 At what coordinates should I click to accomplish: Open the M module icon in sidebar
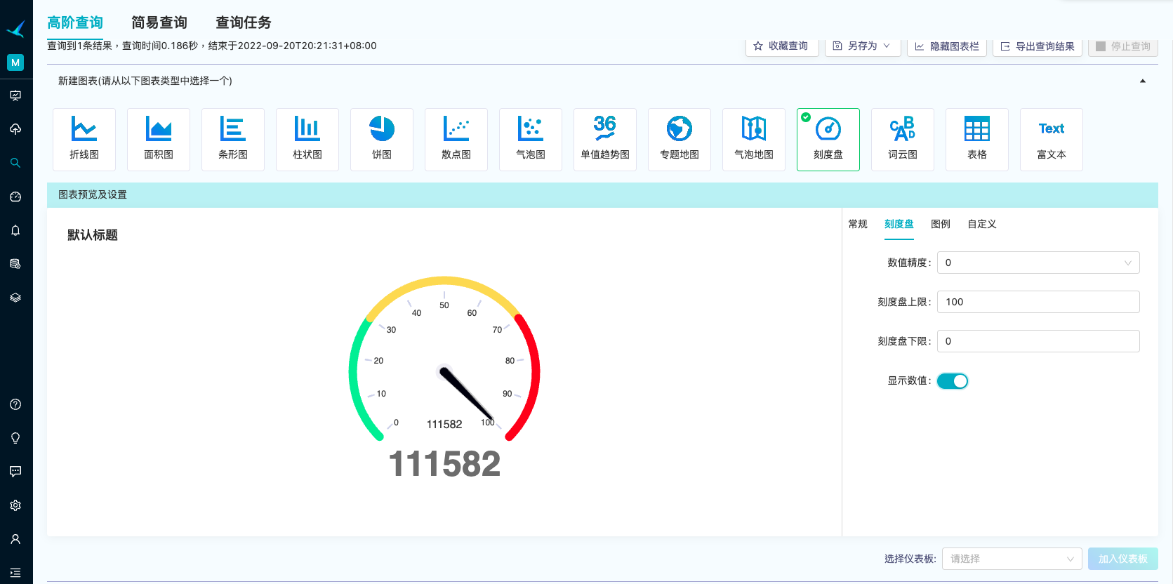(x=15, y=62)
